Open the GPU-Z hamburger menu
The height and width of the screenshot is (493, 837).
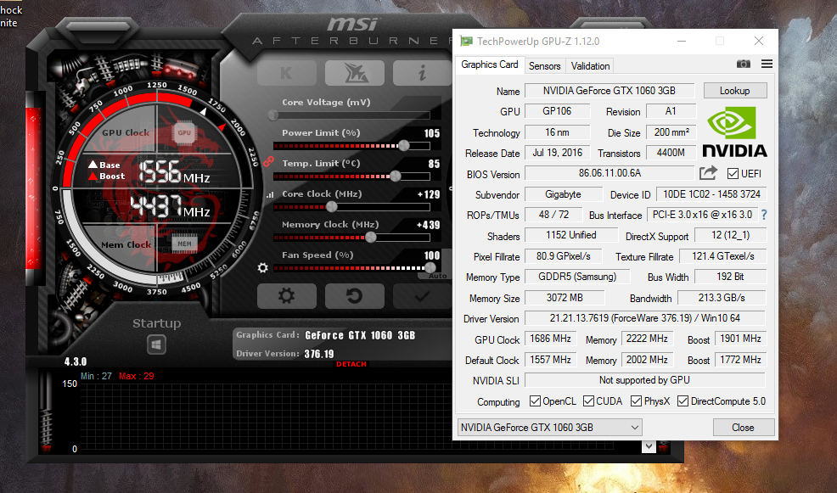pos(767,64)
